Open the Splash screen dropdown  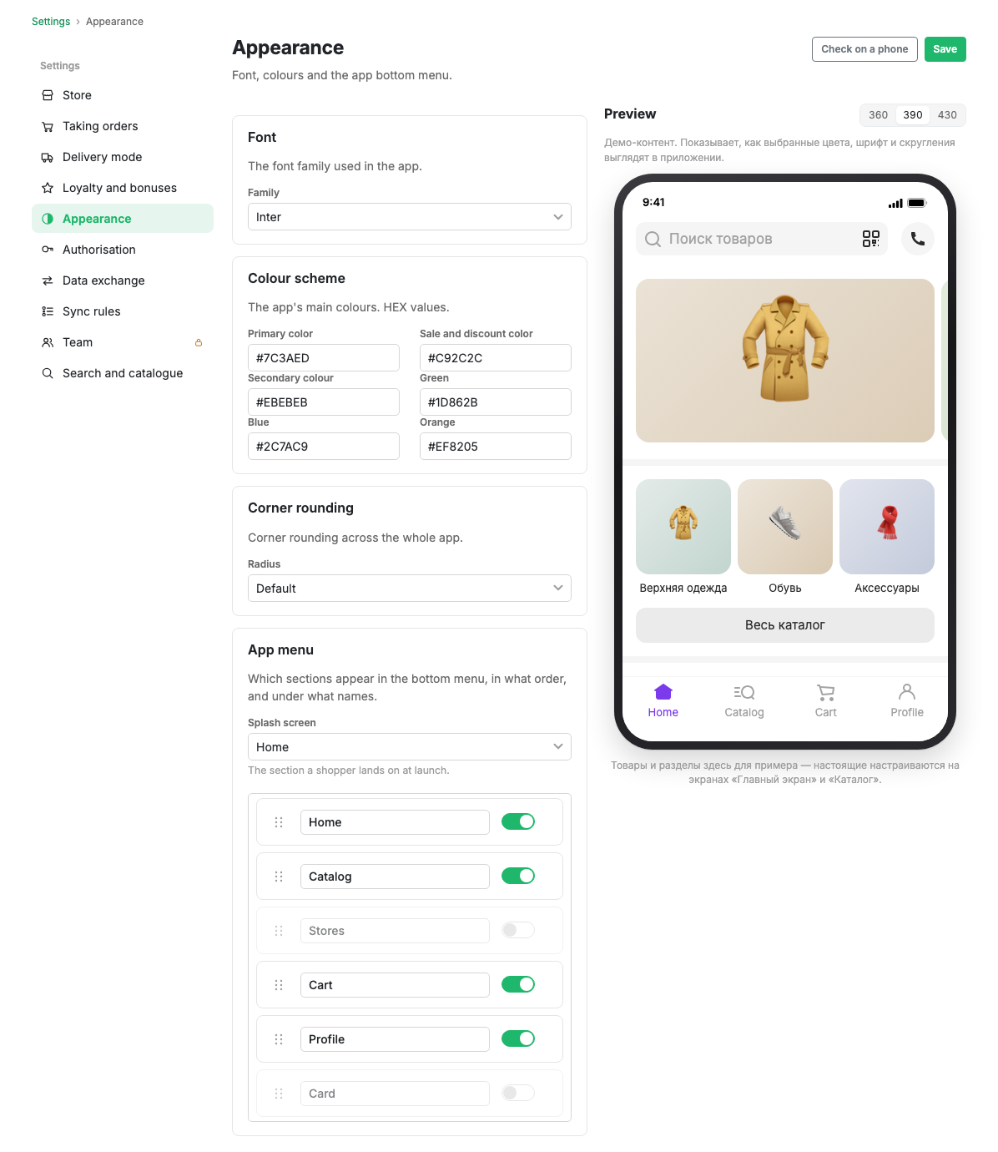tap(410, 747)
